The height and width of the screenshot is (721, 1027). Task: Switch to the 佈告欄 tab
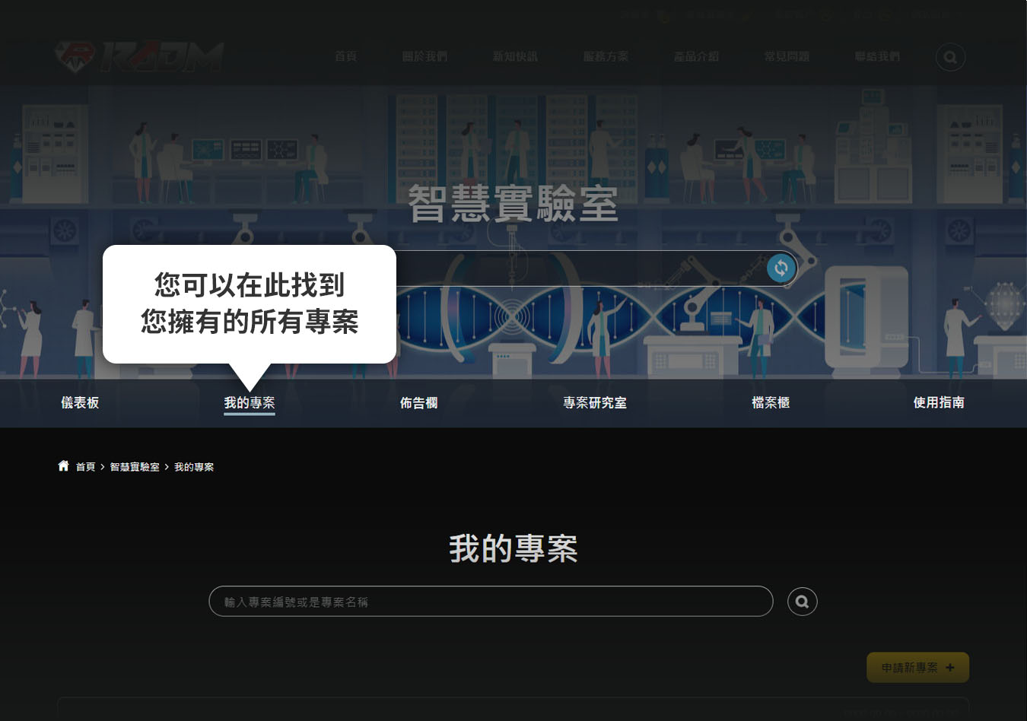(418, 402)
